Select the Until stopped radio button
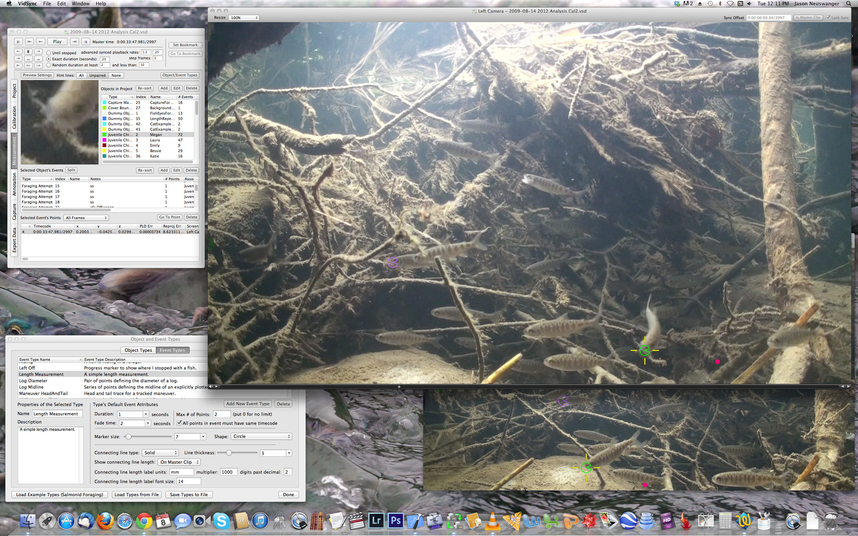This screenshot has height=536, width=858. (x=49, y=53)
